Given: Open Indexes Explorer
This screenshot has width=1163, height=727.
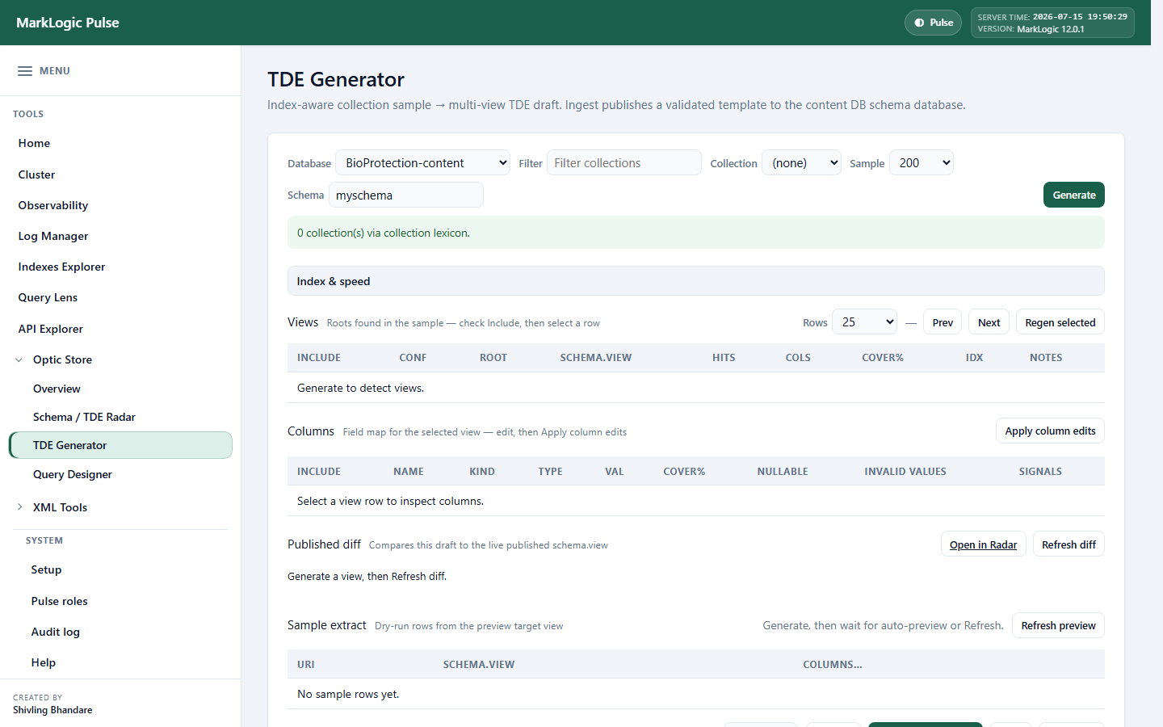Looking at the screenshot, I should click(x=61, y=267).
